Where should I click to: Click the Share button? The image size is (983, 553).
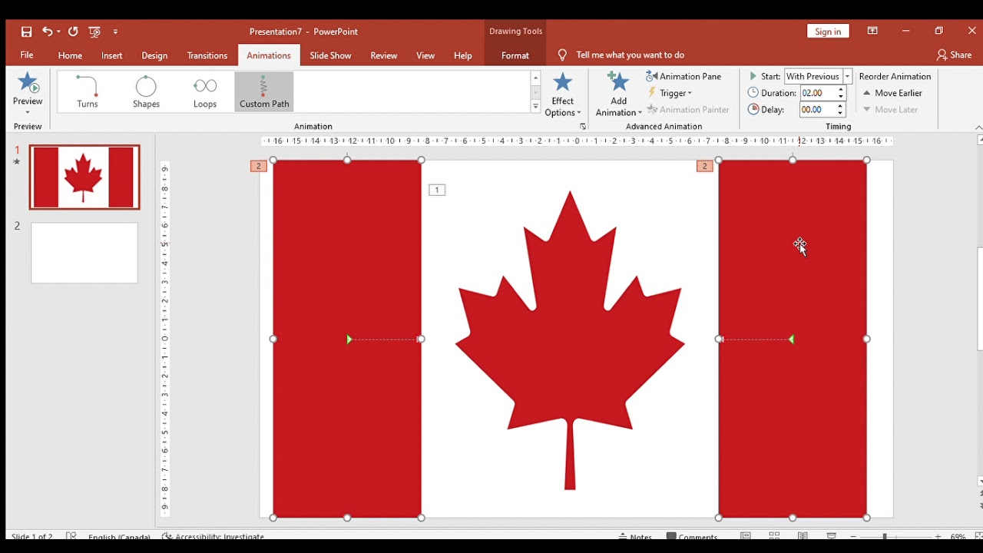(x=954, y=55)
